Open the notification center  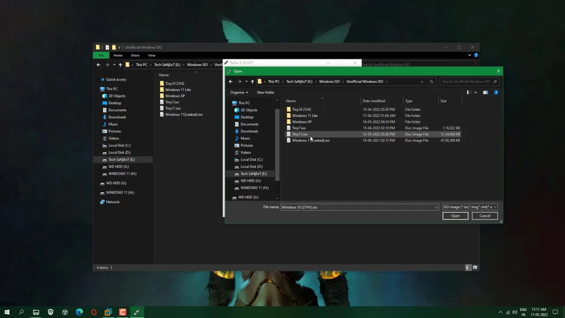[556, 312]
